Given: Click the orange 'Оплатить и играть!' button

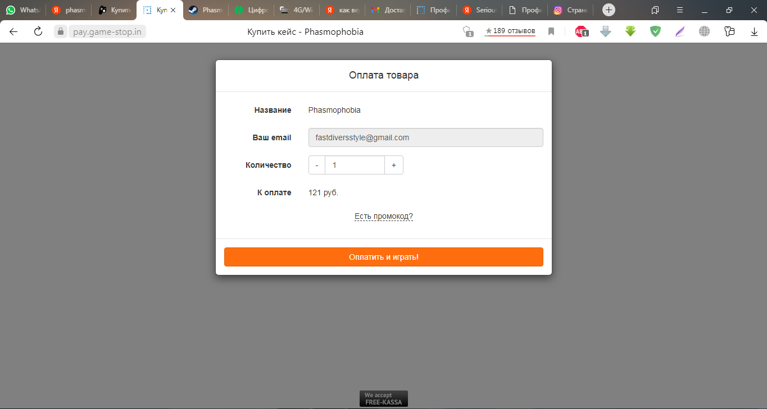Looking at the screenshot, I should tap(384, 257).
